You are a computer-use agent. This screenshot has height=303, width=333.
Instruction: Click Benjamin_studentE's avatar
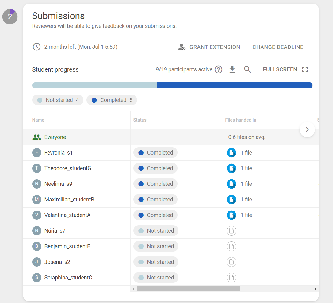(x=37, y=246)
